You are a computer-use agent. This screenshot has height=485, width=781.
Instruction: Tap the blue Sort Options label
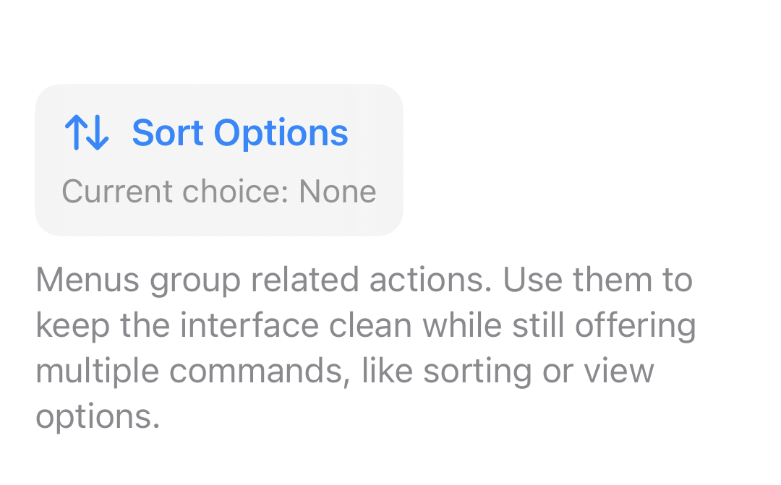coord(239,134)
